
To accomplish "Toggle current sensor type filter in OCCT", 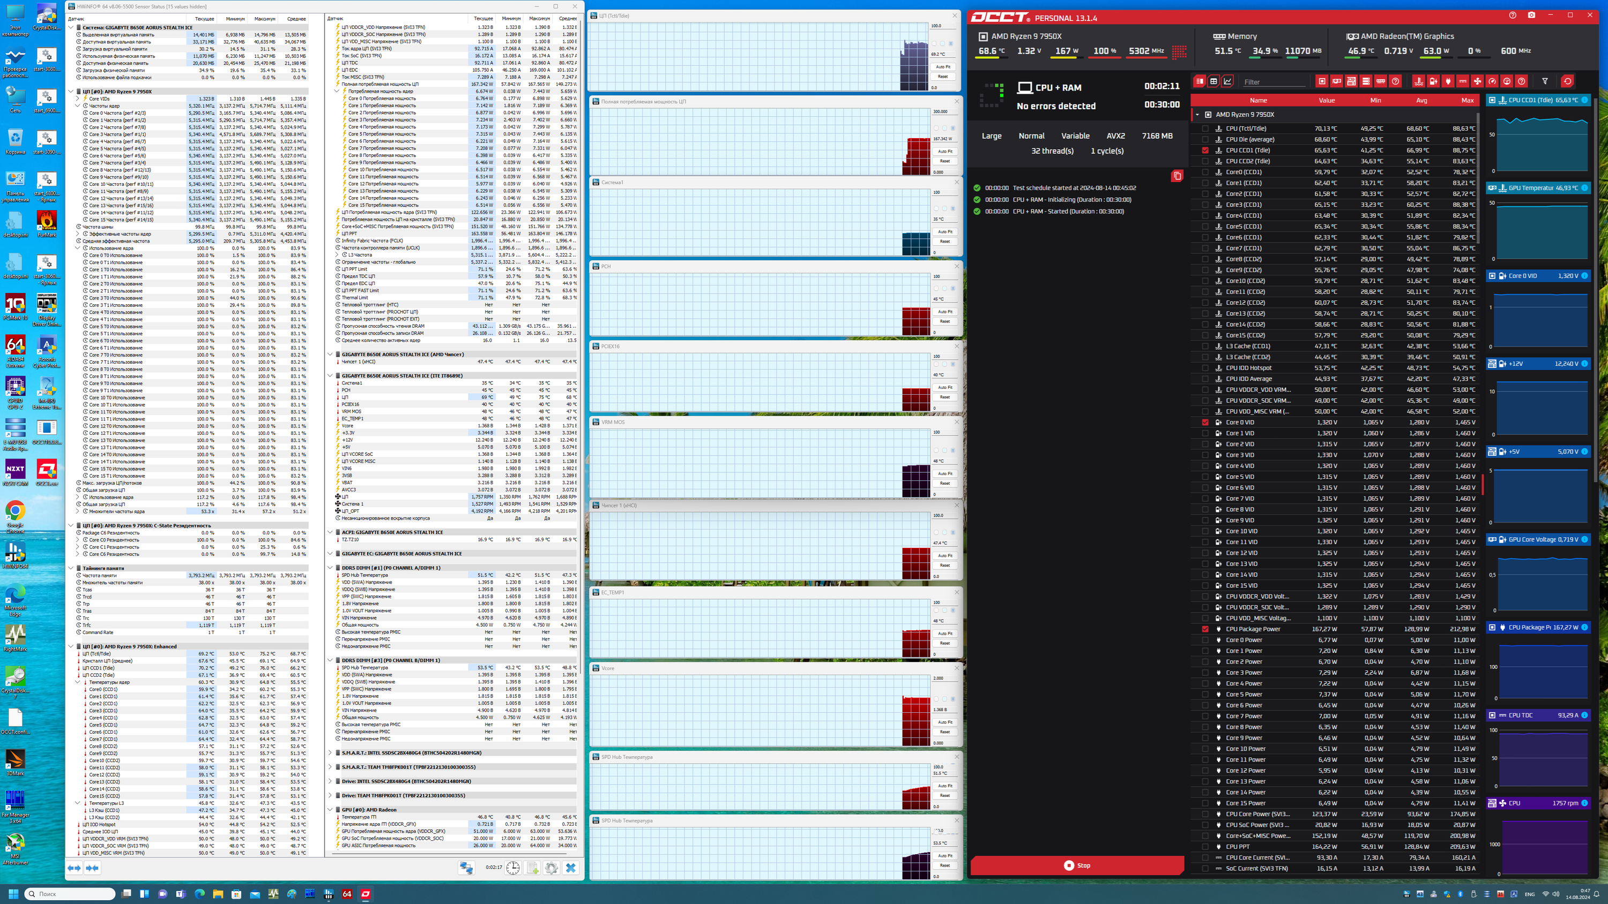I will click(x=1463, y=81).
